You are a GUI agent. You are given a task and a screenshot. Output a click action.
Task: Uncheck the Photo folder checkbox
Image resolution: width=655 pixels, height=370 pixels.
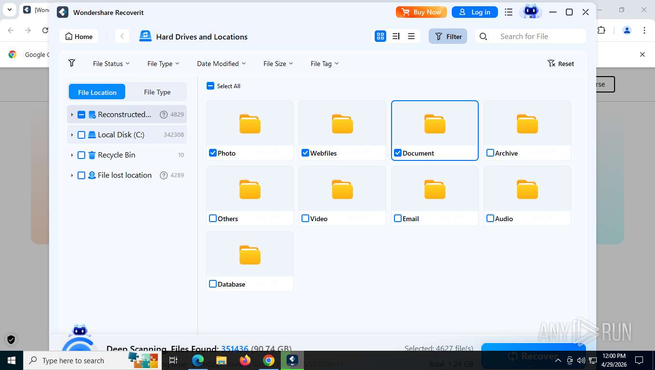213,153
